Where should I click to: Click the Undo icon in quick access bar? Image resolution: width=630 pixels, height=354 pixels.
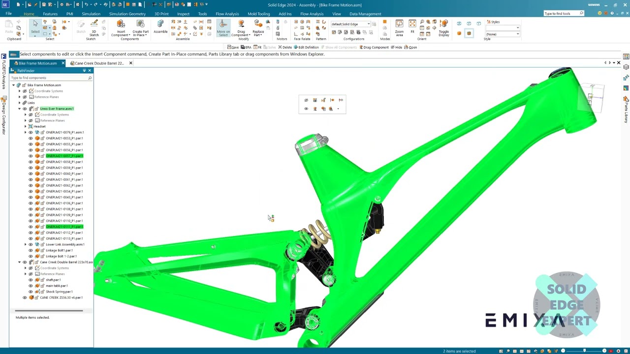[x=86, y=4]
